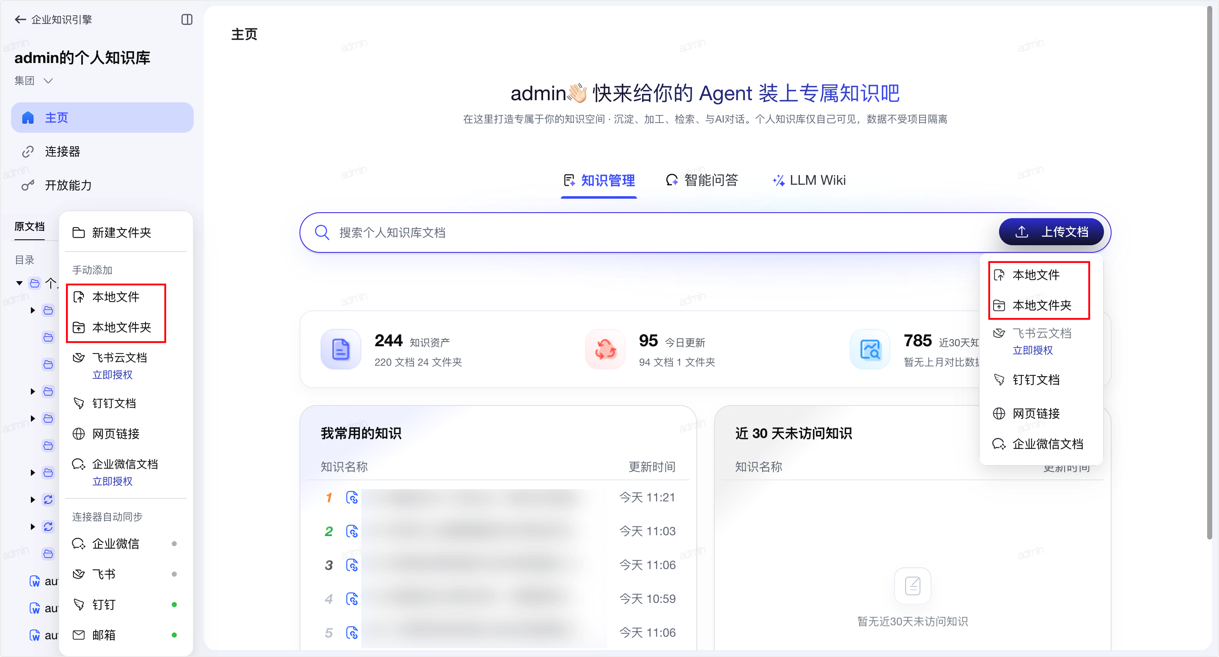Click the 今日更新 refresh icon
Viewport: 1219px width, 657px height.
tap(605, 349)
